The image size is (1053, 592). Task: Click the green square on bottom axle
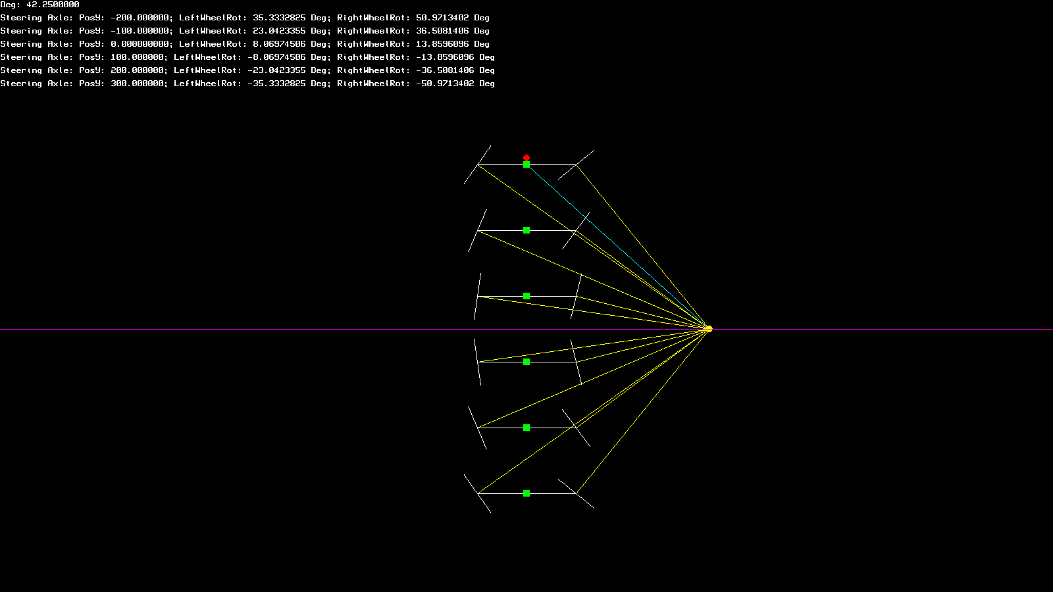tap(526, 493)
